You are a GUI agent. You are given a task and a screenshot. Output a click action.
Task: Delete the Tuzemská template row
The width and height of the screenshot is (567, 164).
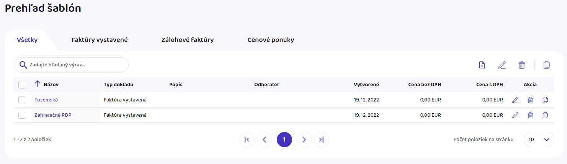[x=530, y=100]
